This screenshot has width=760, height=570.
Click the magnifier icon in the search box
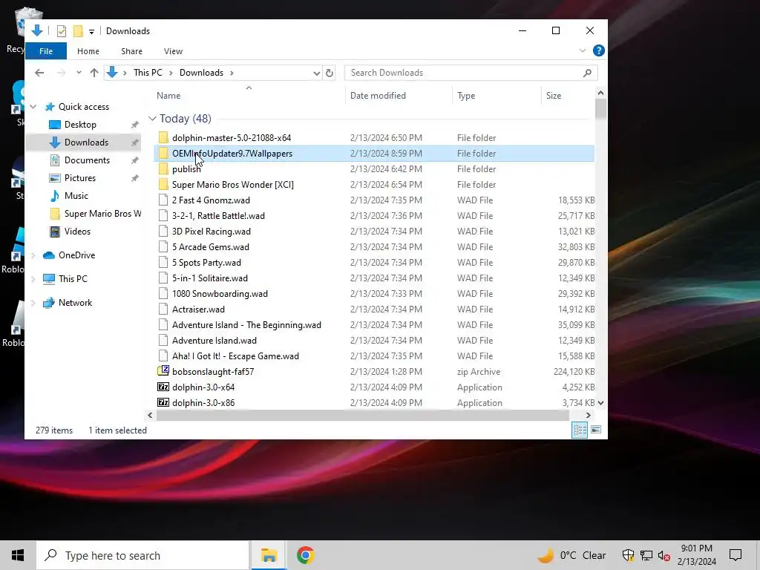click(588, 73)
